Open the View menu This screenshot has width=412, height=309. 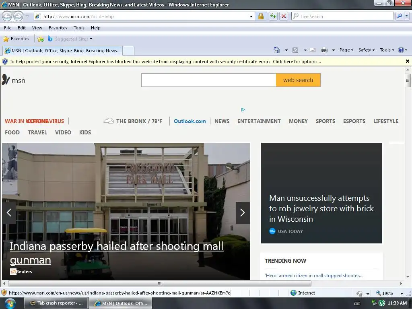click(37, 28)
